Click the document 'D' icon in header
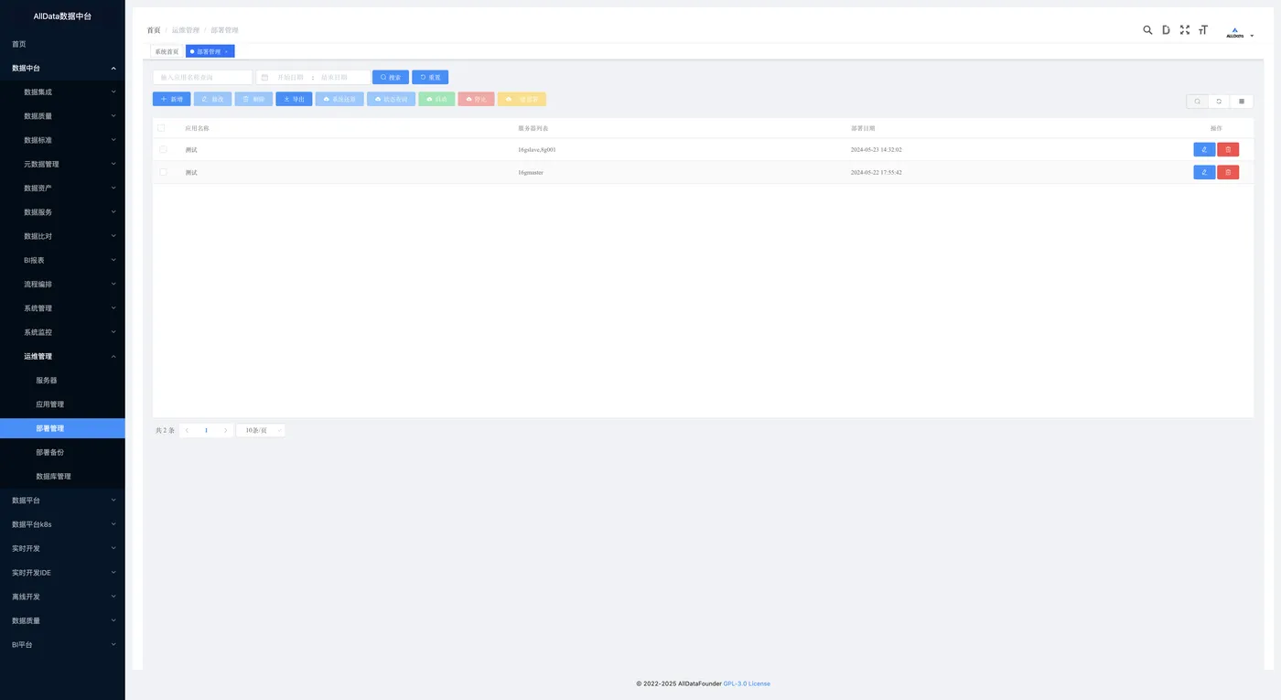Viewport: 1281px width, 700px height. (x=1166, y=30)
